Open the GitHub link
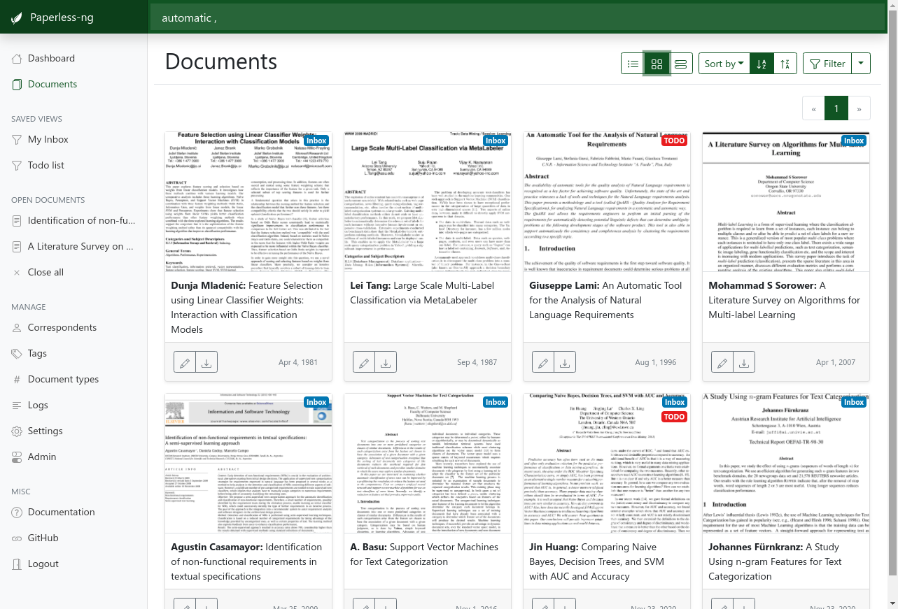Viewport: 898px width, 609px height. click(43, 538)
